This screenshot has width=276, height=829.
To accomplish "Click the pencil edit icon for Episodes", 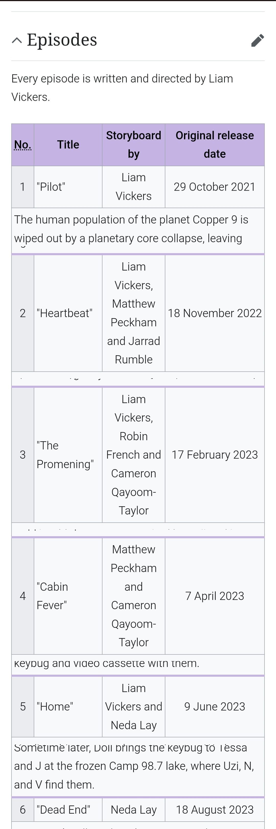I will 257,40.
